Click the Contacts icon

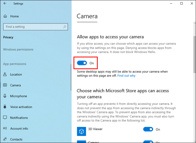pos(5,139)
